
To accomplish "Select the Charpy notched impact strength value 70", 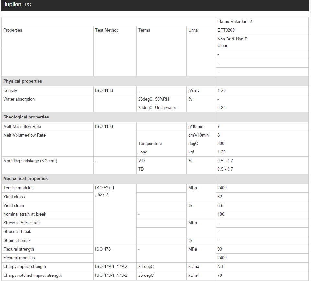I will 220,275.
